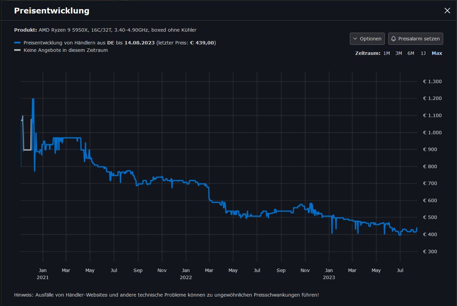Image resolution: width=457 pixels, height=306 pixels.
Task: Close the Preisentwicklung dialog with the X
Action: (447, 11)
